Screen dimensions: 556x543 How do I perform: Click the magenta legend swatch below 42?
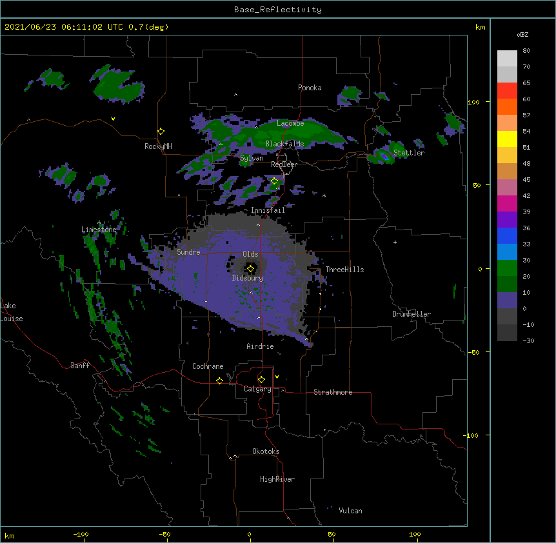point(507,203)
